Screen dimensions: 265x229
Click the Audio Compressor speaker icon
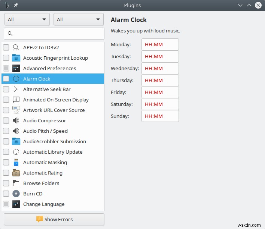point(16,120)
